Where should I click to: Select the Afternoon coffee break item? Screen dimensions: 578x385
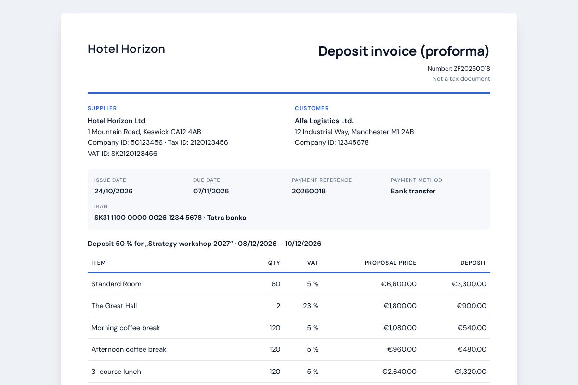tap(129, 349)
